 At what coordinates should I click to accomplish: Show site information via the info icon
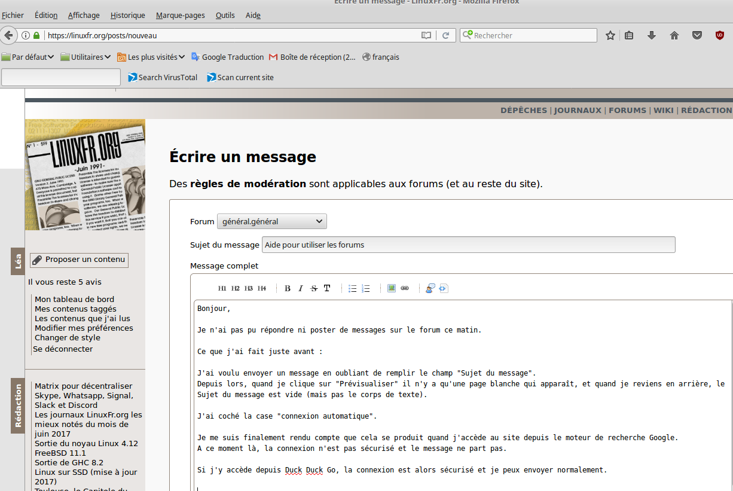pos(26,35)
